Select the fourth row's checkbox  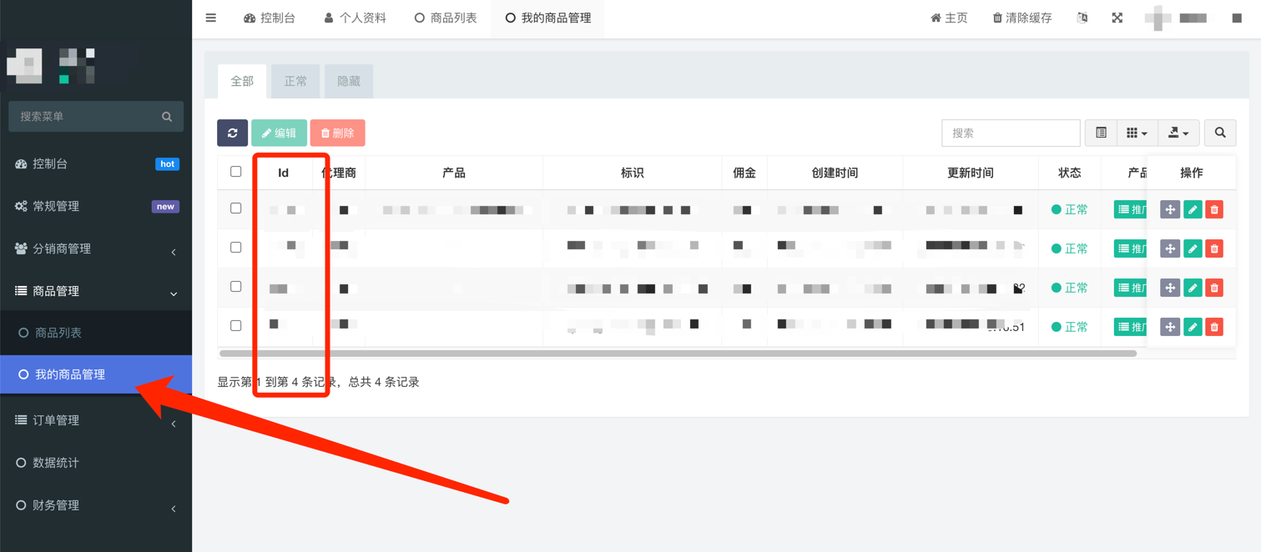[x=236, y=326]
